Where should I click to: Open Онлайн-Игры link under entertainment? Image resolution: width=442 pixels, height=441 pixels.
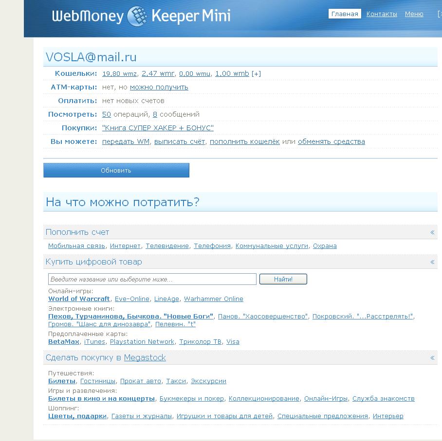[326, 399]
